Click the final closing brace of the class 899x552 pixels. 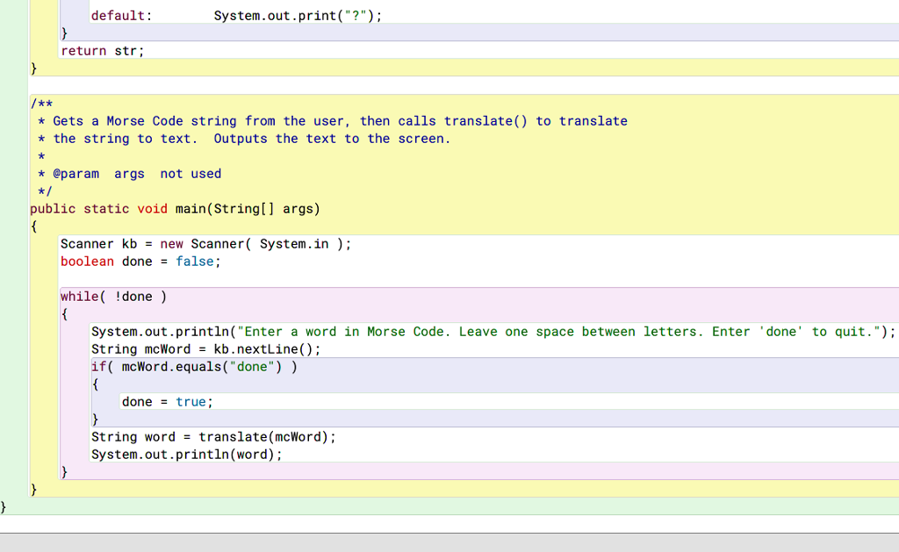point(4,507)
